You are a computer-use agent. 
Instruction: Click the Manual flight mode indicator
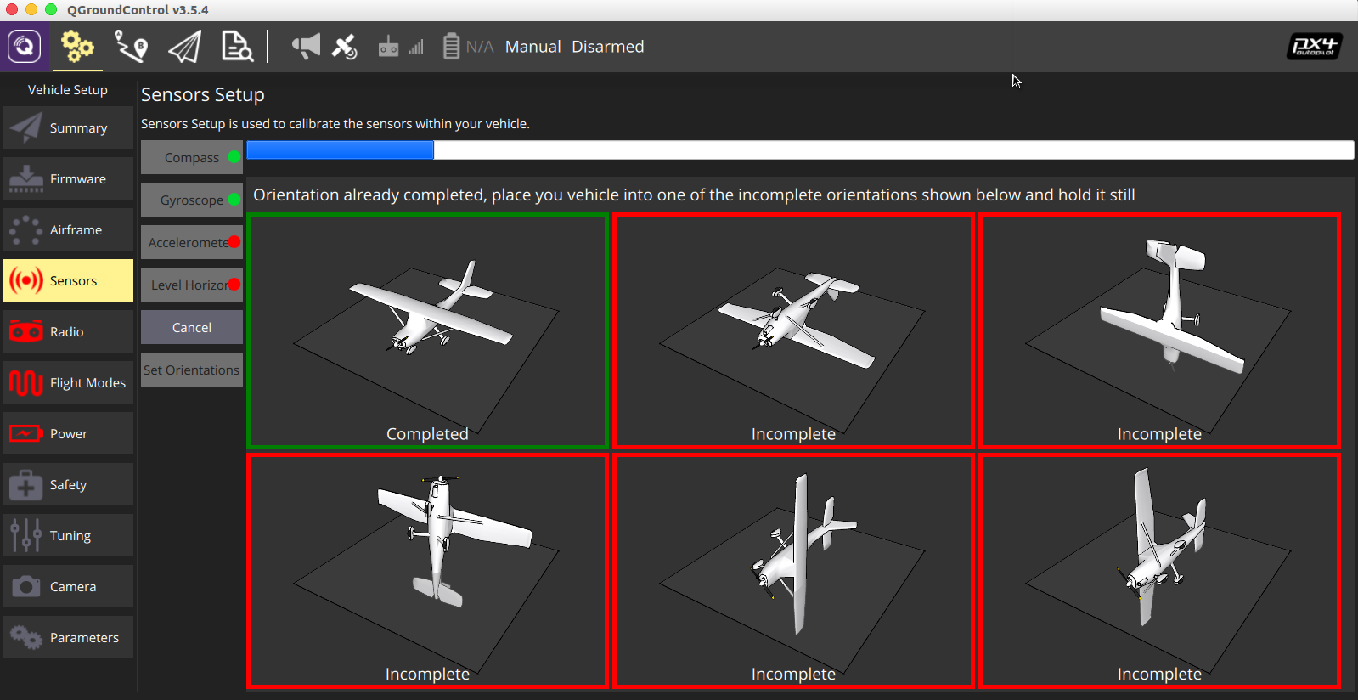[x=532, y=47]
